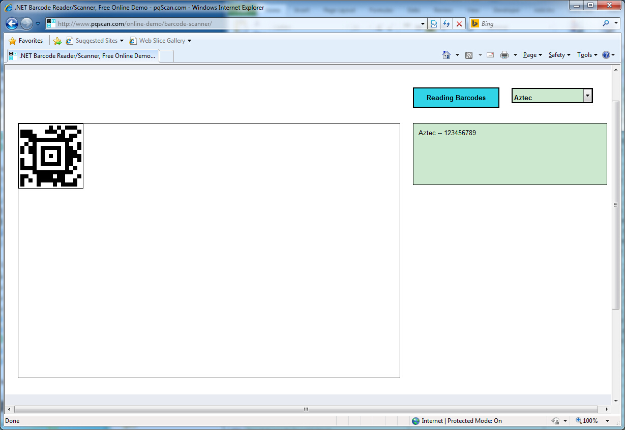The image size is (625, 430).
Task: Select the .NET Barcode Reader/Scanner tab
Action: tap(82, 56)
